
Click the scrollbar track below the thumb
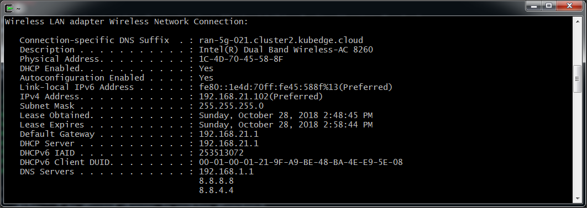577,144
